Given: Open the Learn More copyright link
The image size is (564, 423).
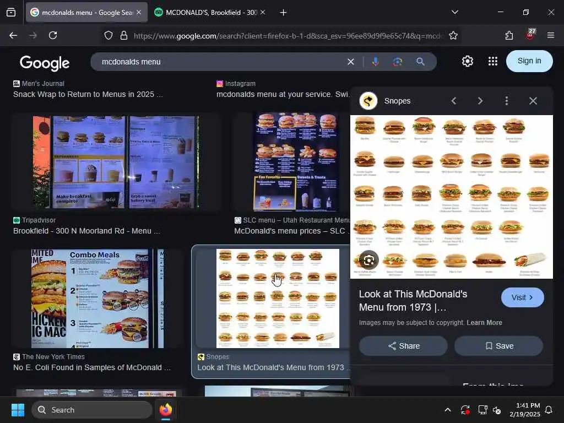Looking at the screenshot, I should point(484,323).
